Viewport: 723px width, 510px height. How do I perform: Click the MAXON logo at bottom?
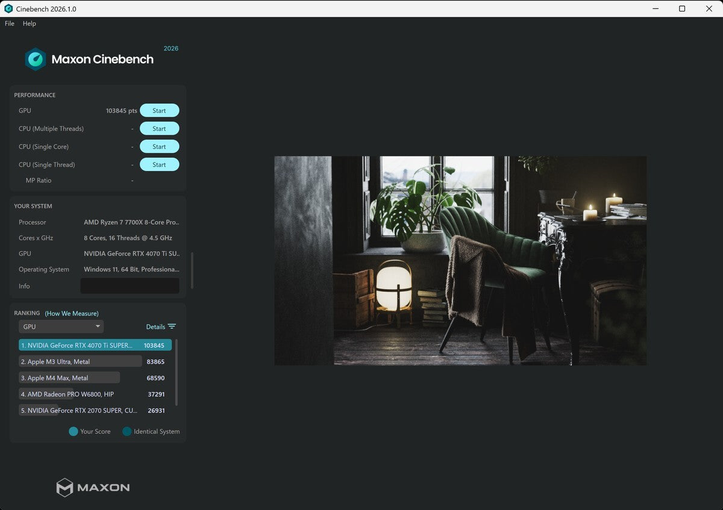pyautogui.click(x=93, y=487)
